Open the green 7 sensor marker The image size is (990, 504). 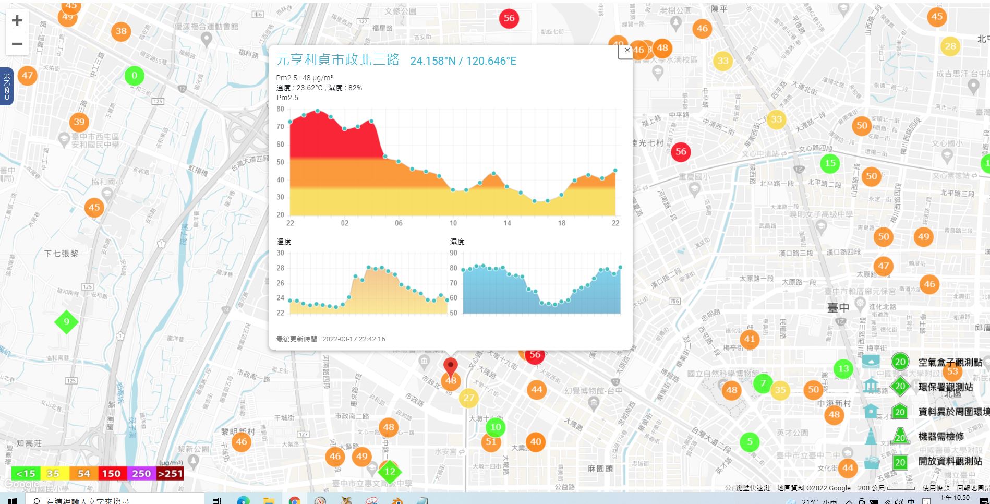[x=763, y=383]
